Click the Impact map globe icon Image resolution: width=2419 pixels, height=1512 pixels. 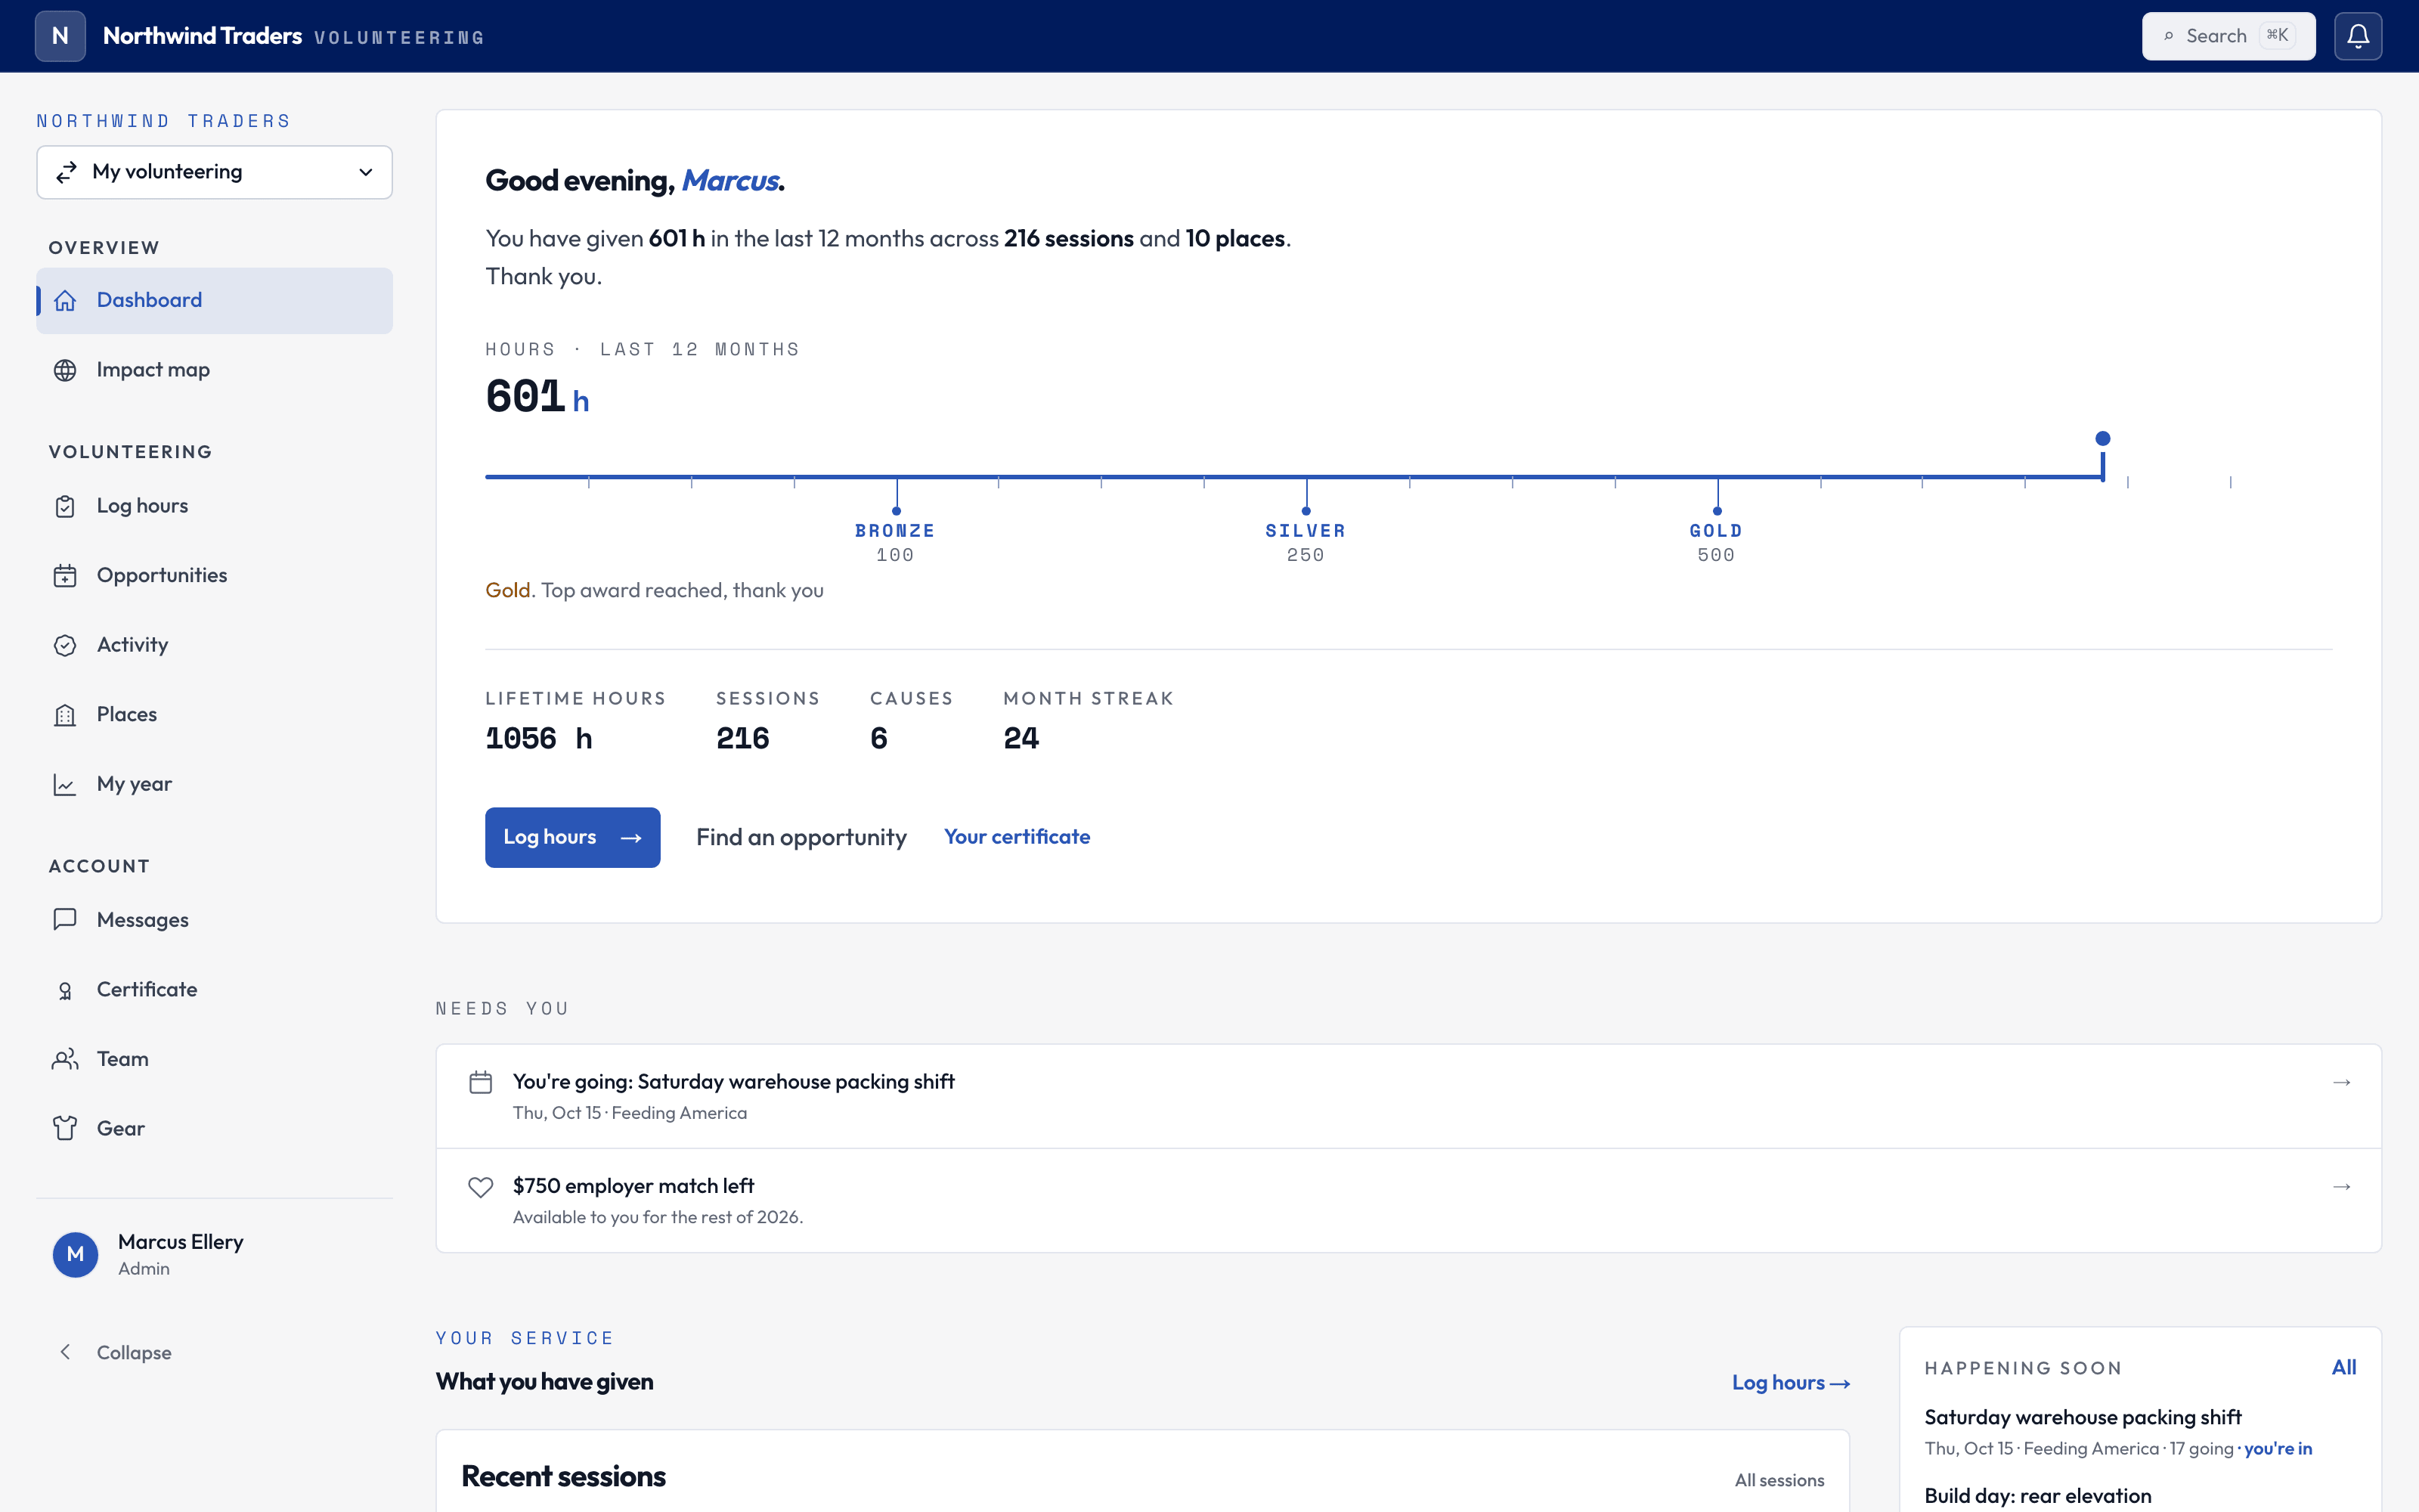65,370
